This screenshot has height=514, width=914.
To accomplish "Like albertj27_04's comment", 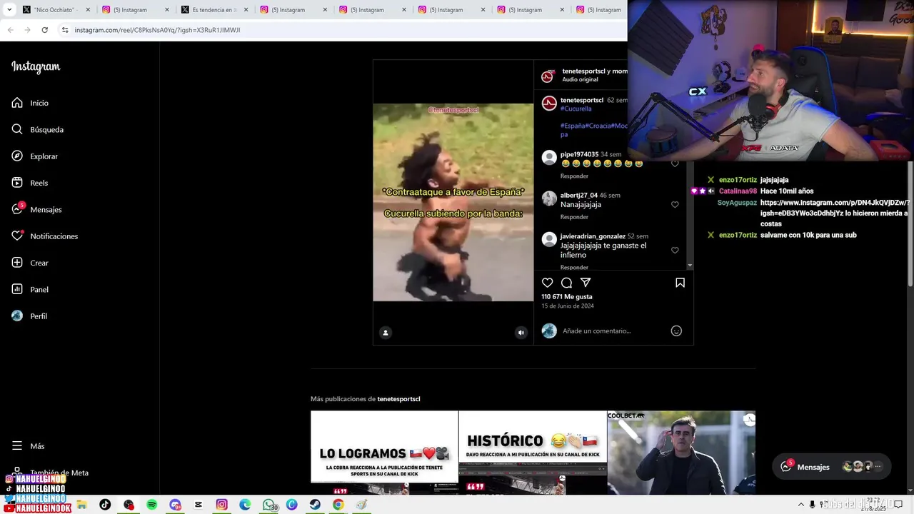I will 675,205.
